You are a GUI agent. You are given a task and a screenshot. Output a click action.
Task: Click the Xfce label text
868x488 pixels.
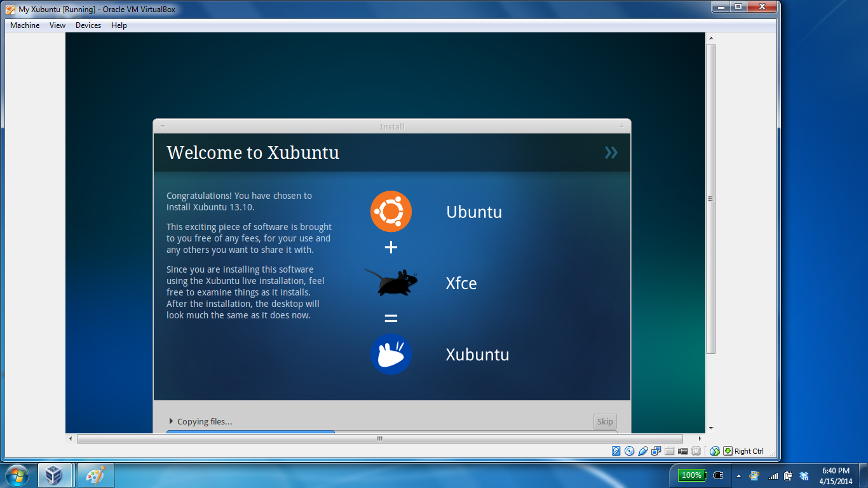tap(461, 283)
